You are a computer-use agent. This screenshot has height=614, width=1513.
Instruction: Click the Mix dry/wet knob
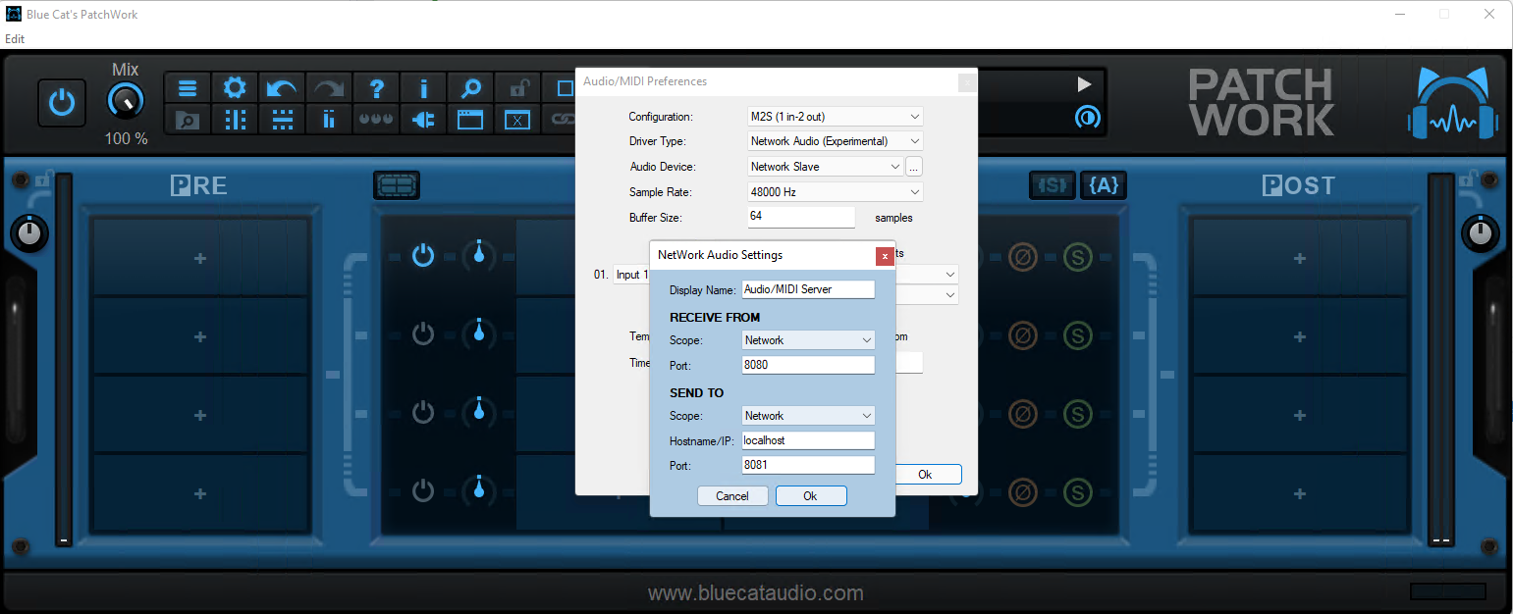[126, 102]
